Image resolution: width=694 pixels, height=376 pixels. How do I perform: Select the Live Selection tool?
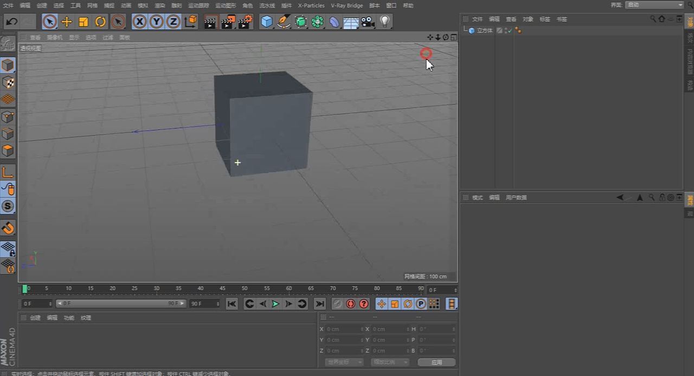(49, 22)
